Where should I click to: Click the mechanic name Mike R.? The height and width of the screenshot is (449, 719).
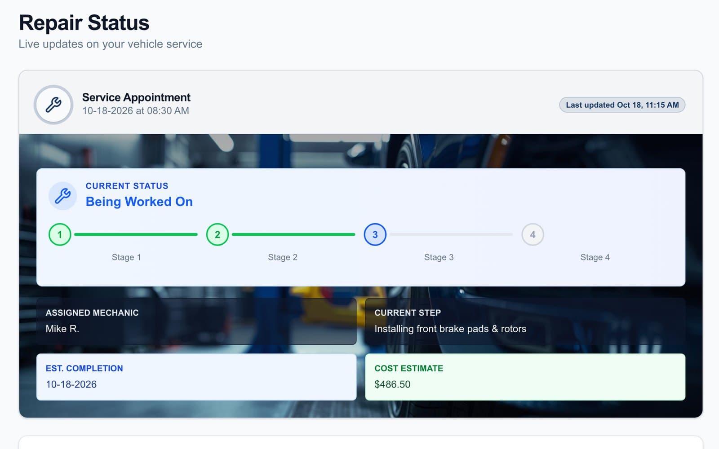point(62,329)
